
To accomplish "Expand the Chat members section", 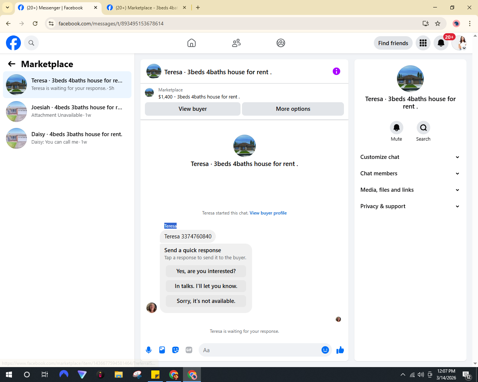I will [x=410, y=173].
